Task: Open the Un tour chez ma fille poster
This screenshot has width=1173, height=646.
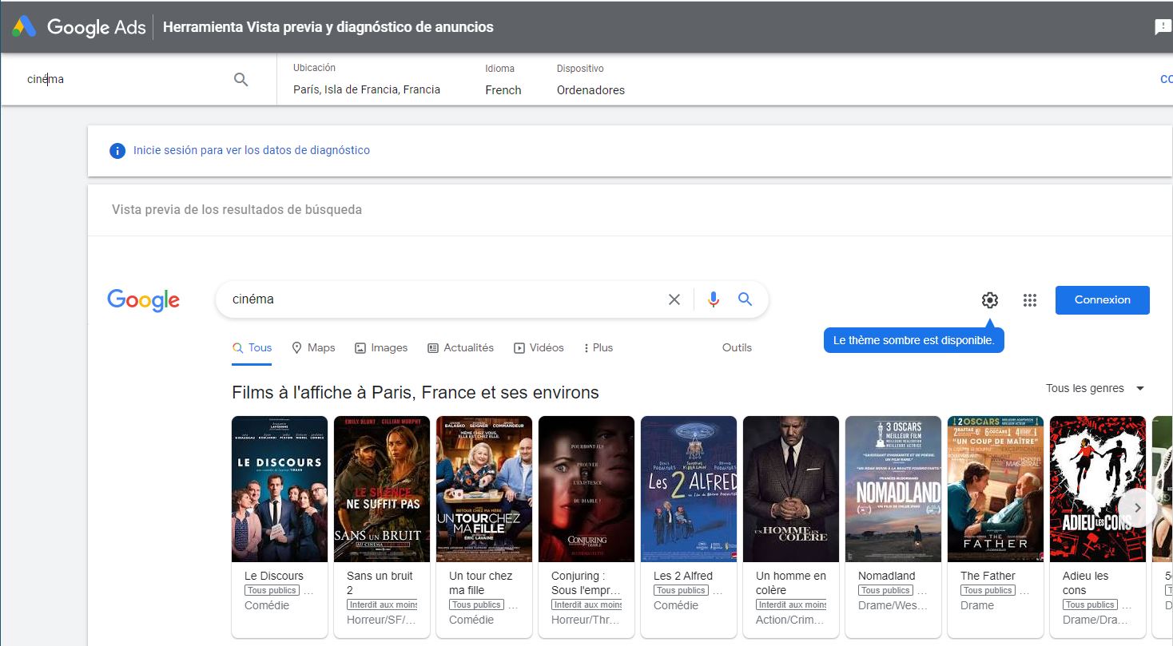Action: 484,489
